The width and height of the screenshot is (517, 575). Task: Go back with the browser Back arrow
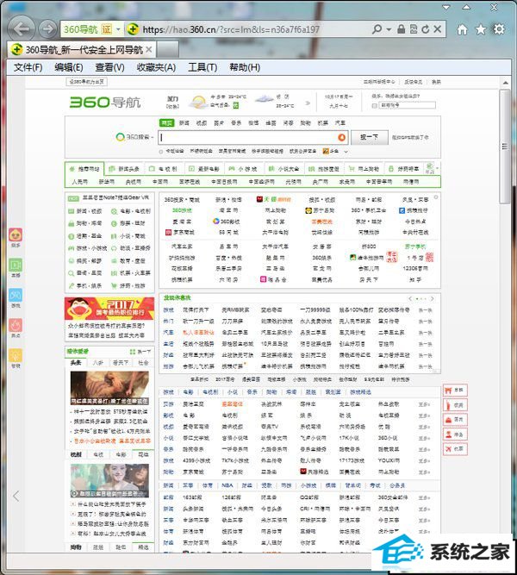click(x=22, y=28)
